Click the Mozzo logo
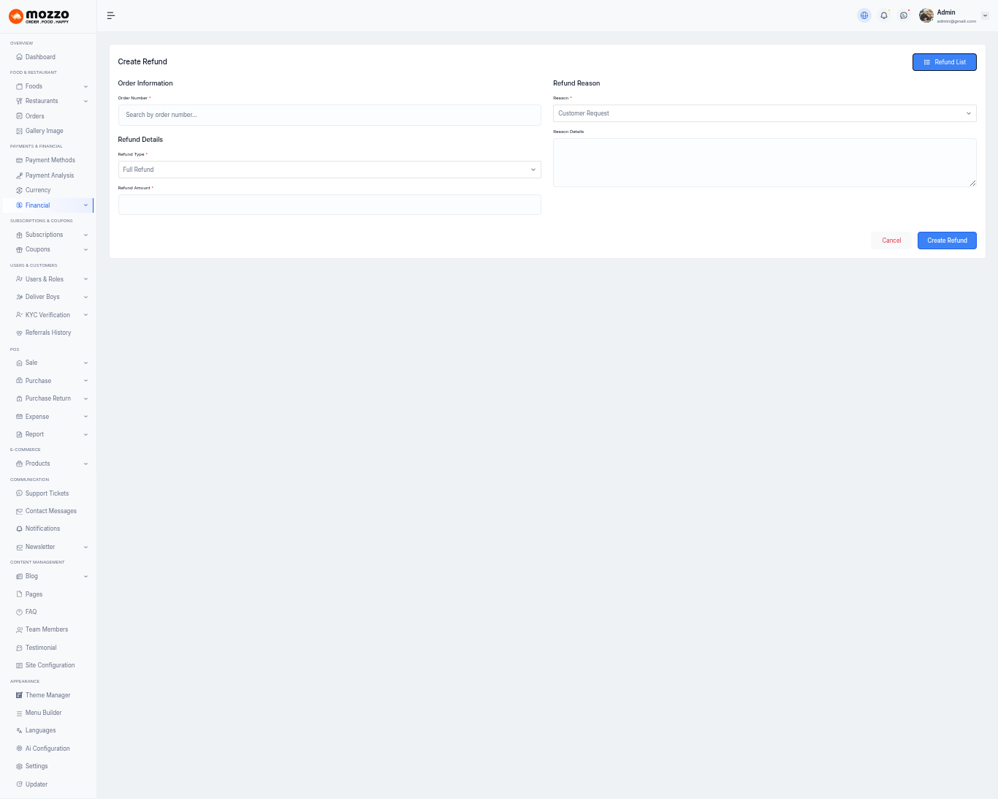This screenshot has height=799, width=998. 39,16
